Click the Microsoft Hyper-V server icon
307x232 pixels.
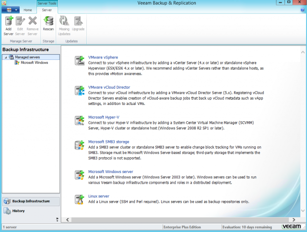click(x=79, y=120)
